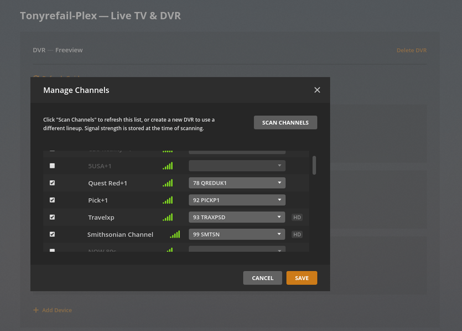Image resolution: width=462 pixels, height=331 pixels.
Task: Disable the Travelxp channel checkbox
Action: point(53,217)
